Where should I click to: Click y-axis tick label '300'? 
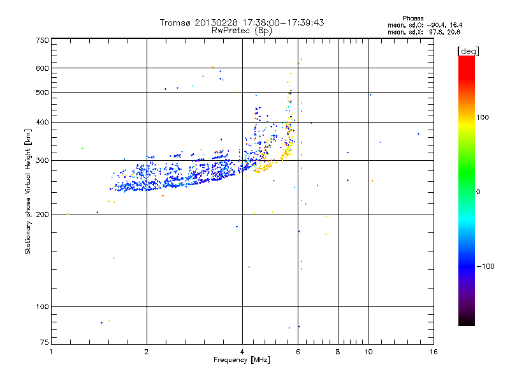[42, 160]
